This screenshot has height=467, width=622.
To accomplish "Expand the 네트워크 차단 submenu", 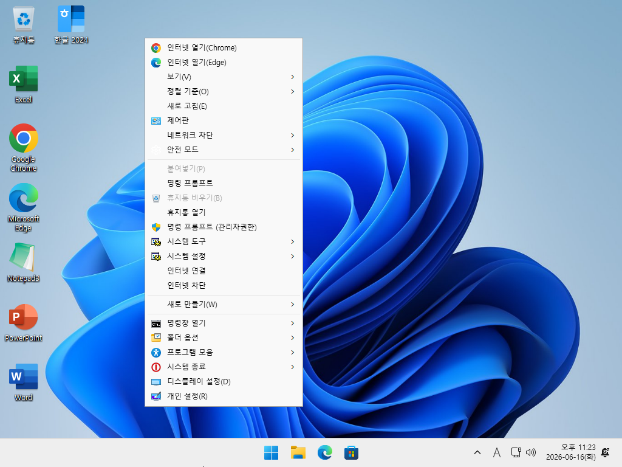I will pos(224,136).
